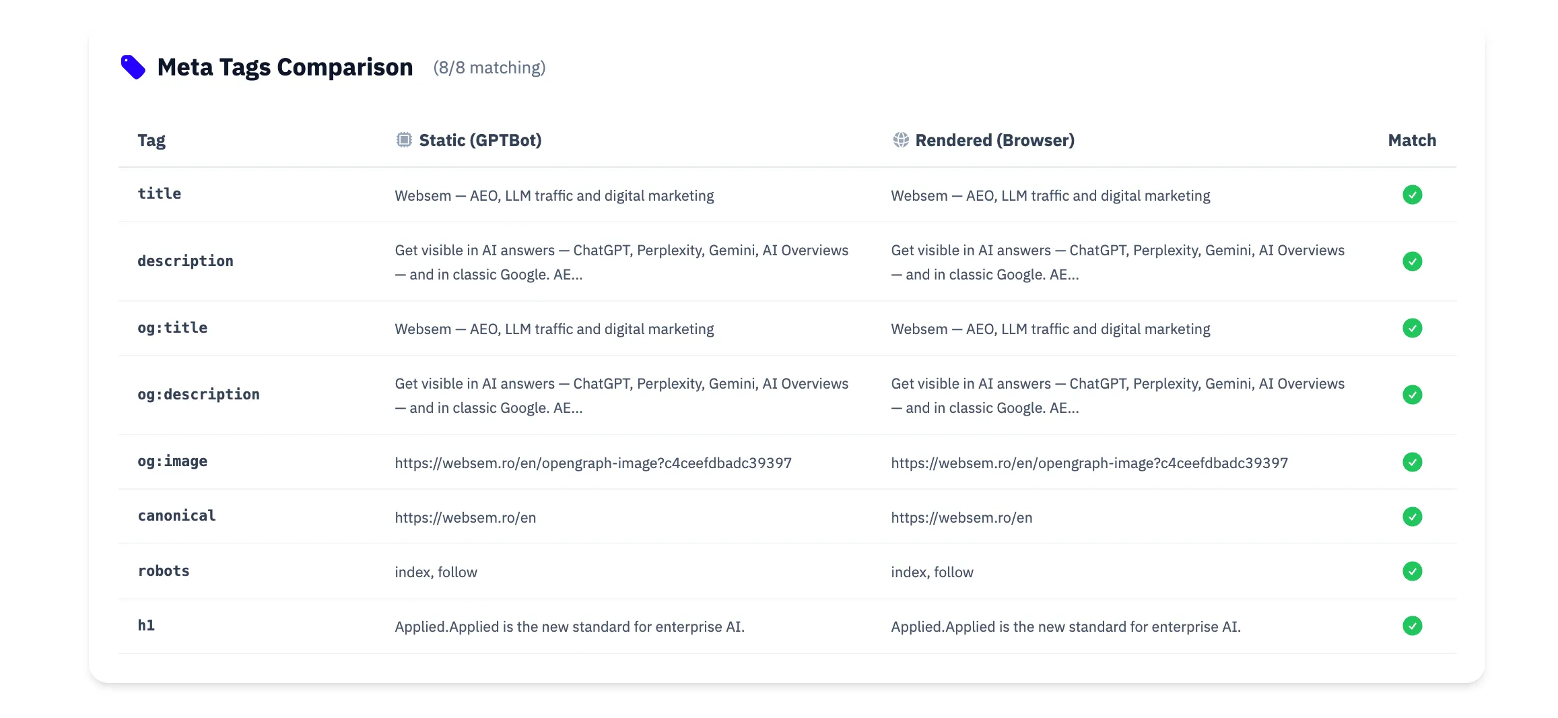This screenshot has width=1558, height=718.
Task: Select the Rendered canonical URL https://websem.ro/en
Action: click(x=961, y=518)
